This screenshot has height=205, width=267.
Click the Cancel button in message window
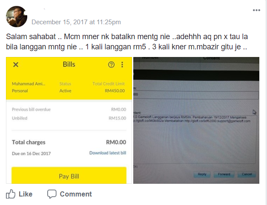coord(247,174)
